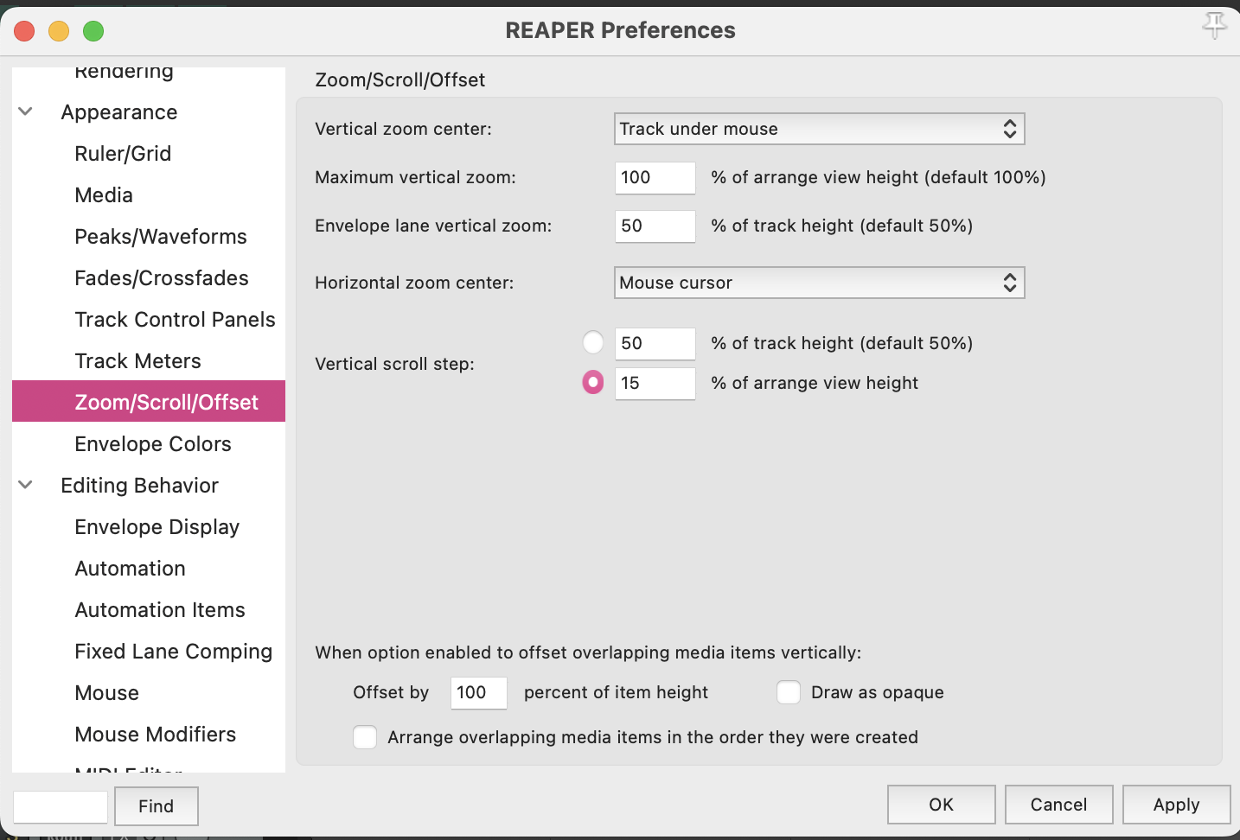Click the OK button
This screenshot has width=1240, height=840.
941,805
